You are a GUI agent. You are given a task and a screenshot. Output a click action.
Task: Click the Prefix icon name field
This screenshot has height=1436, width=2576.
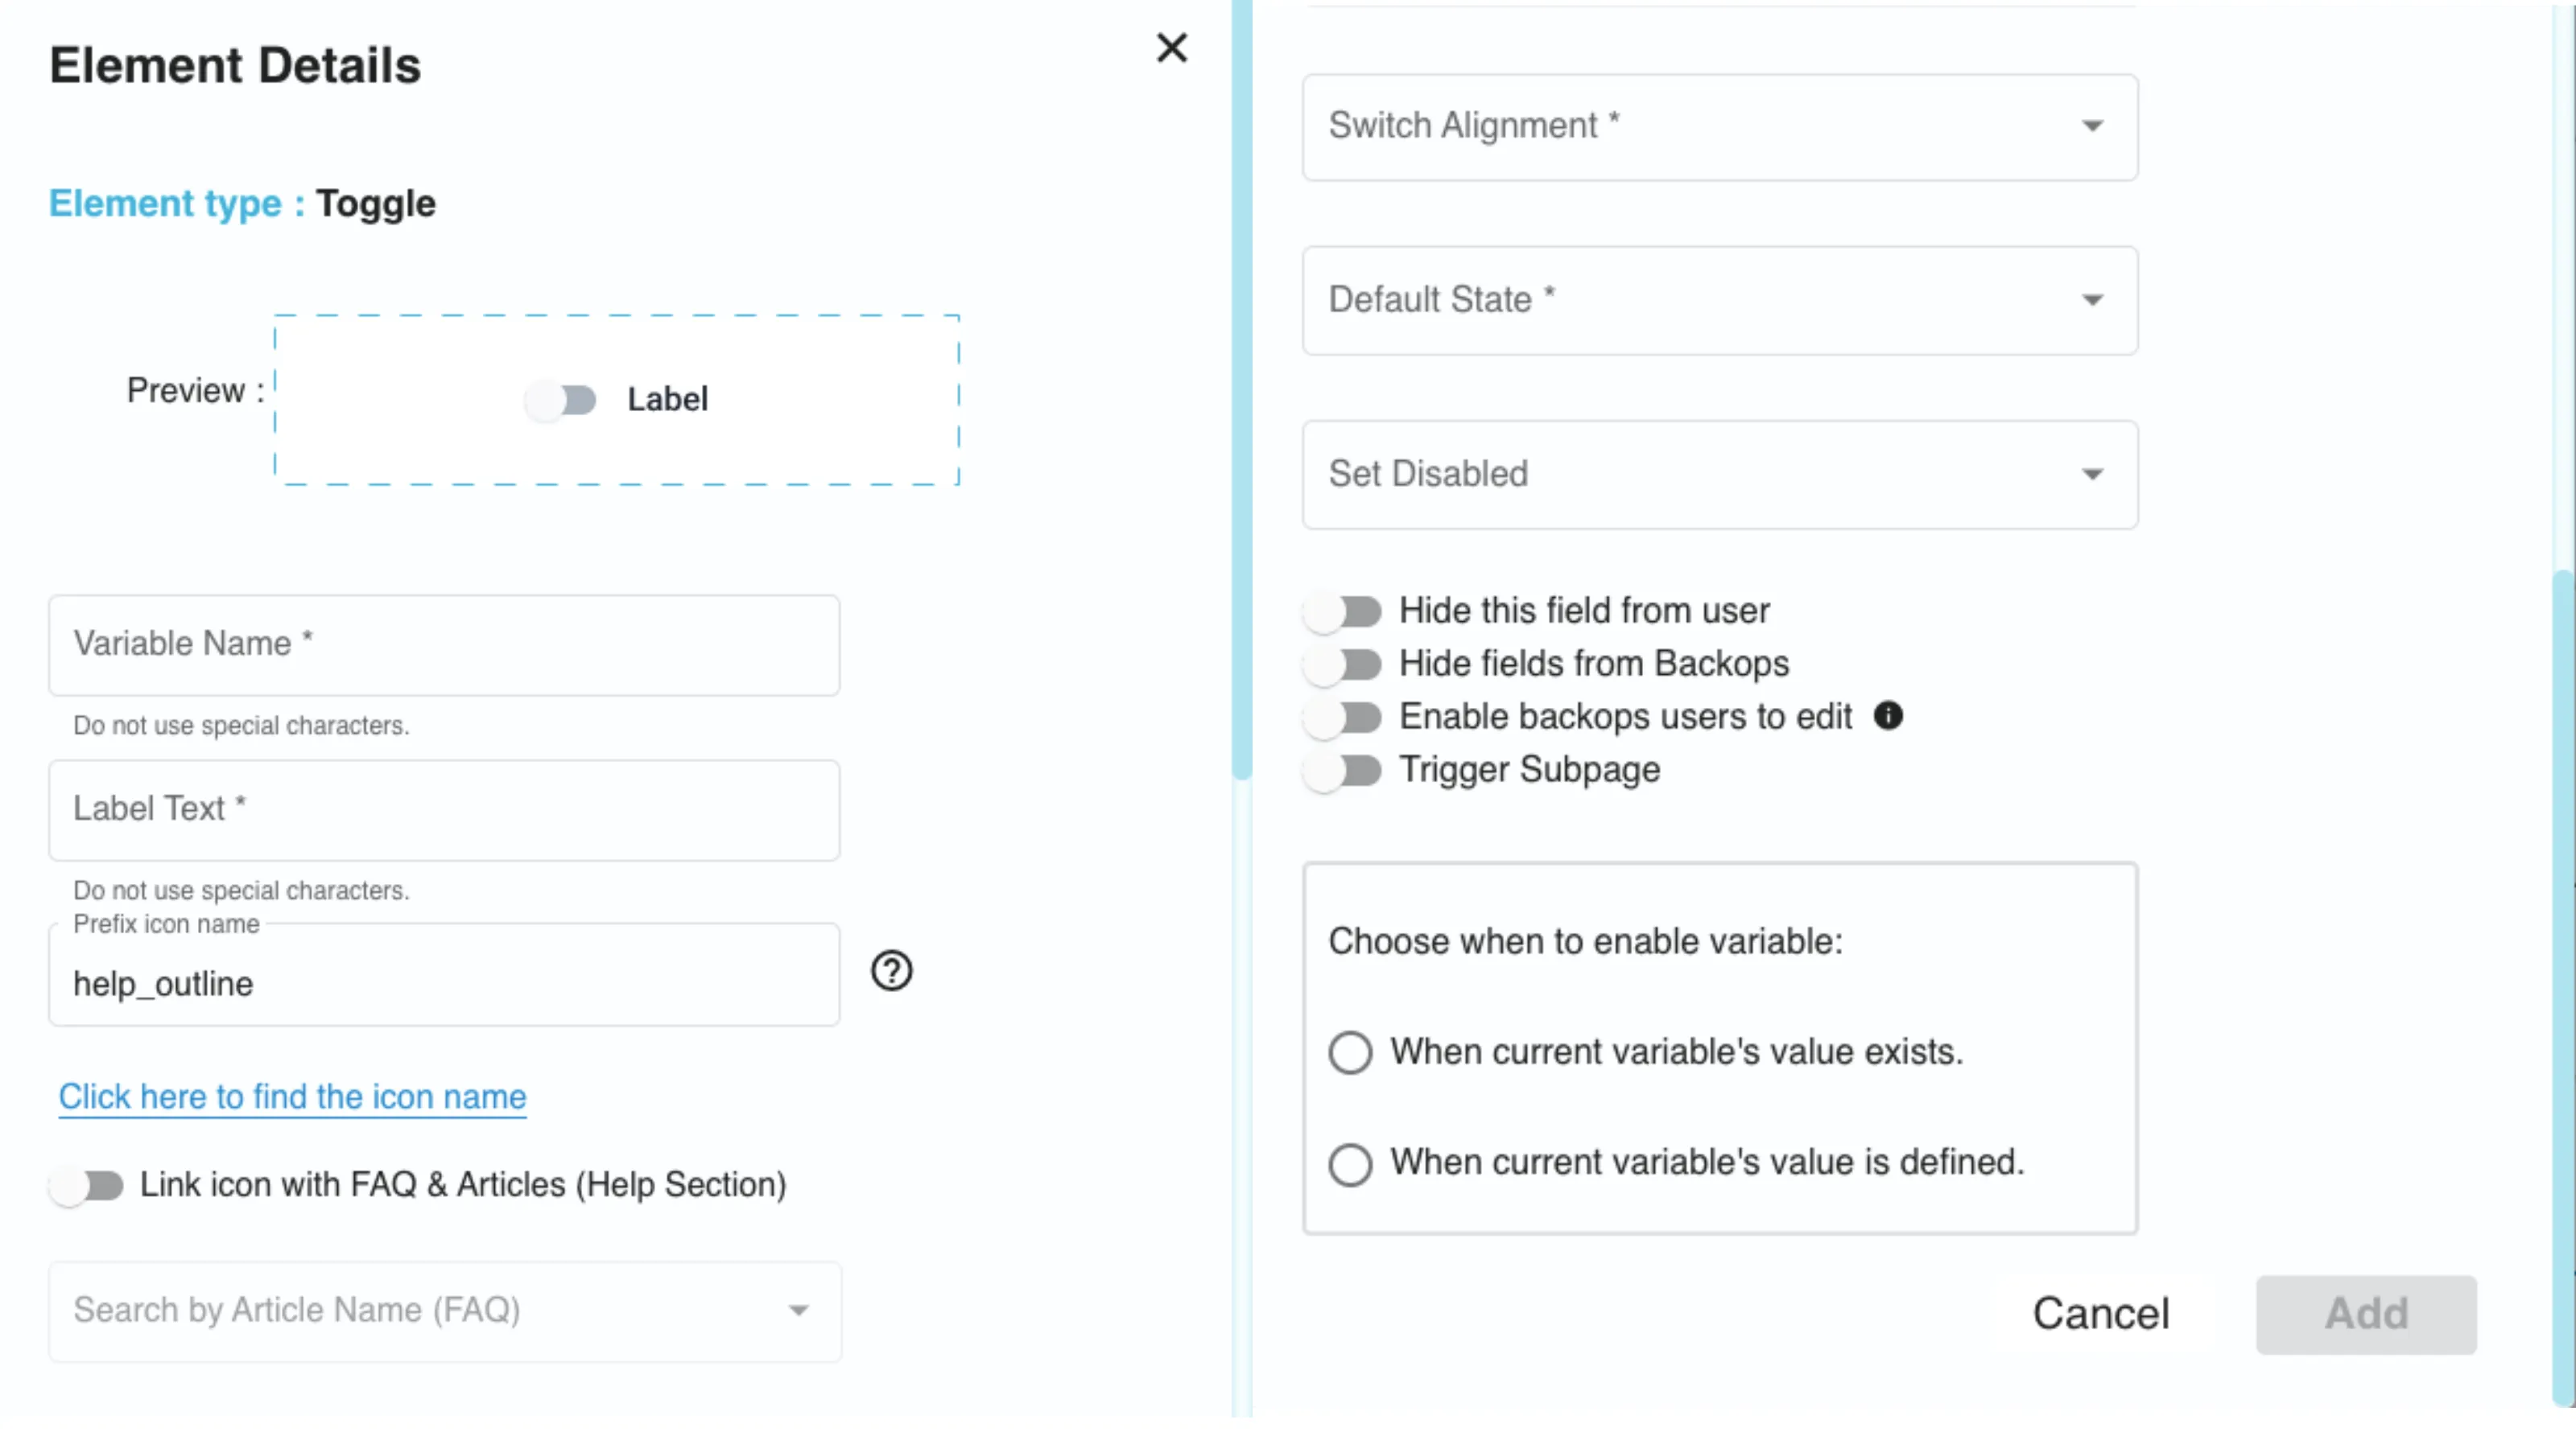pyautogui.click(x=444, y=975)
